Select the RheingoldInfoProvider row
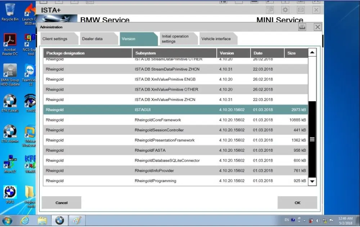The width and height of the screenshot is (360, 227). (x=176, y=170)
